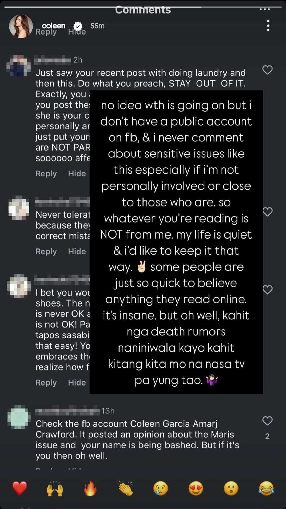Open coleen's profile picture

coord(21,26)
